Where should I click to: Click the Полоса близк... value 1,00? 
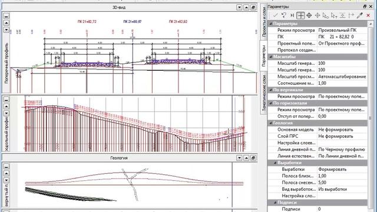click(342, 176)
